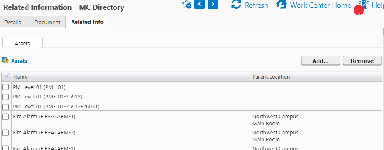Toggle the select-all checkmark header icon
The height and width of the screenshot is (150, 384).
pyautogui.click(x=7, y=76)
